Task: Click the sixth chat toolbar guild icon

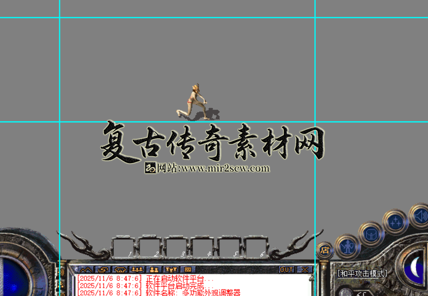Action: [x=171, y=269]
